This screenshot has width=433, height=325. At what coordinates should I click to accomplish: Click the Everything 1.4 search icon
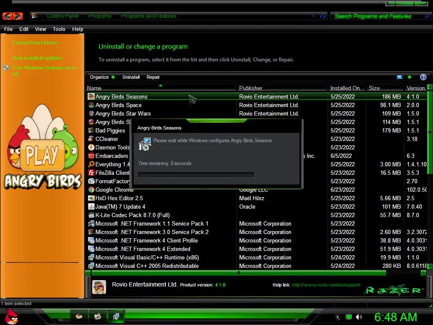[x=91, y=164]
